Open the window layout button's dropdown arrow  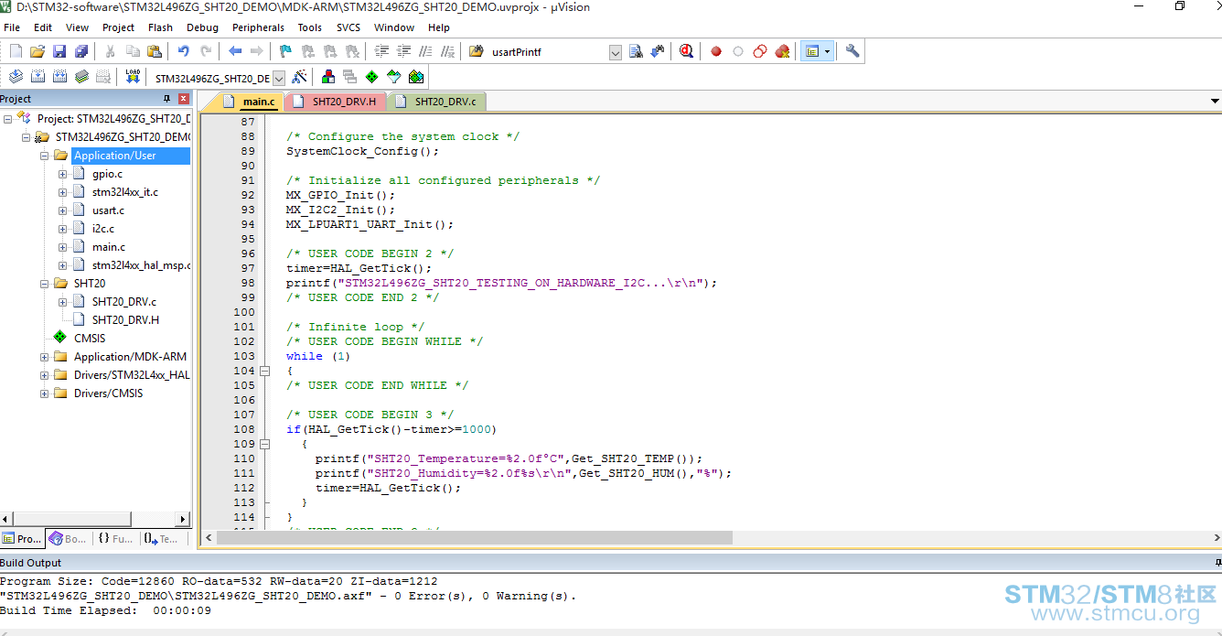[828, 51]
